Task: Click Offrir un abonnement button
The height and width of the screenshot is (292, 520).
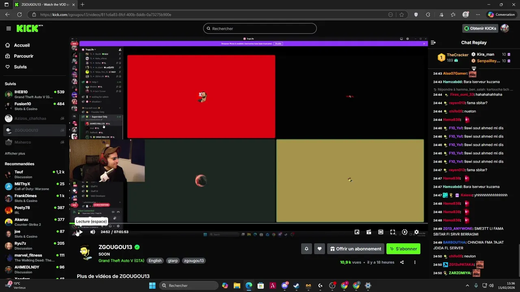Action: coord(355,249)
